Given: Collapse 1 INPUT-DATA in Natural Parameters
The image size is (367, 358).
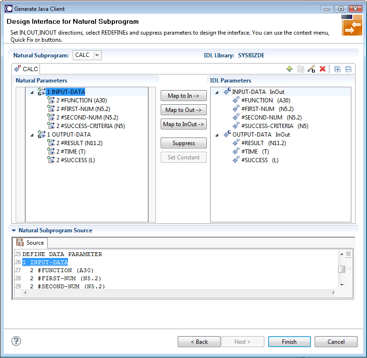Looking at the screenshot, I should (32, 92).
